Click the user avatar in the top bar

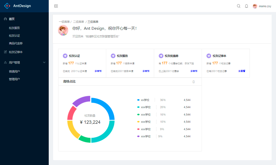click(255, 6)
